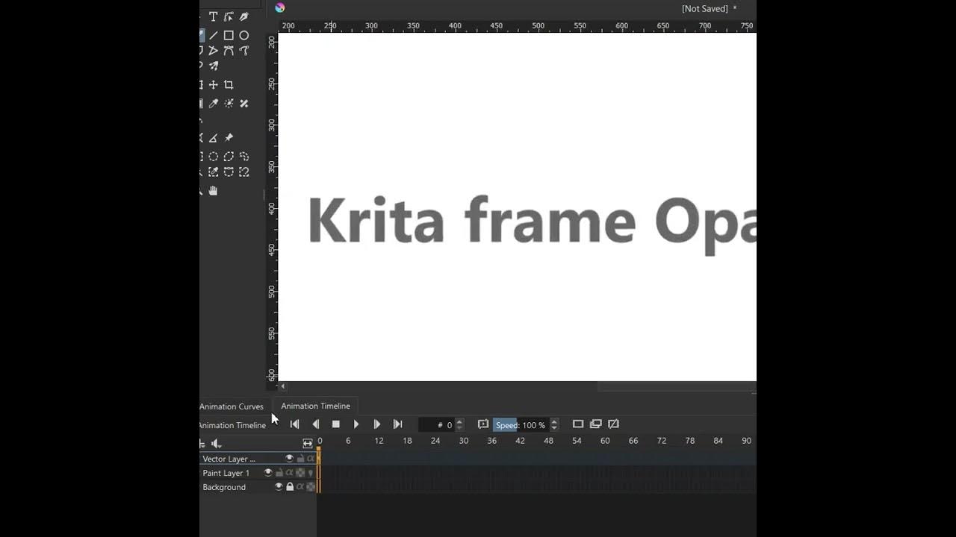Select the Freehand Path tool
The width and height of the screenshot is (956, 537).
click(x=243, y=51)
